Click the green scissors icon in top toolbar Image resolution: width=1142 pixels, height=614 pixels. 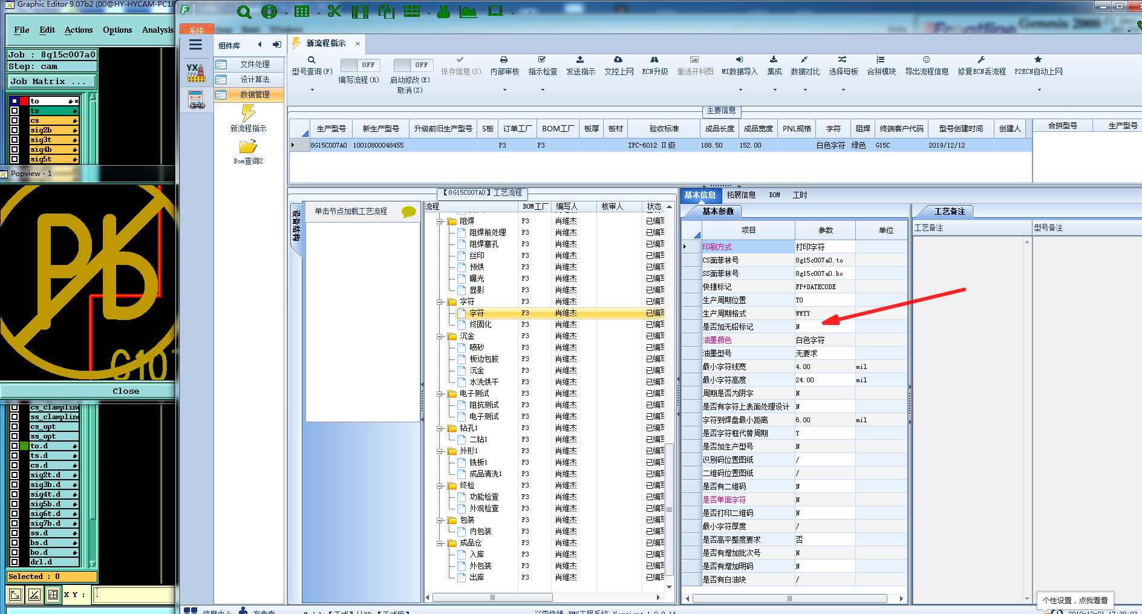pyautogui.click(x=334, y=11)
